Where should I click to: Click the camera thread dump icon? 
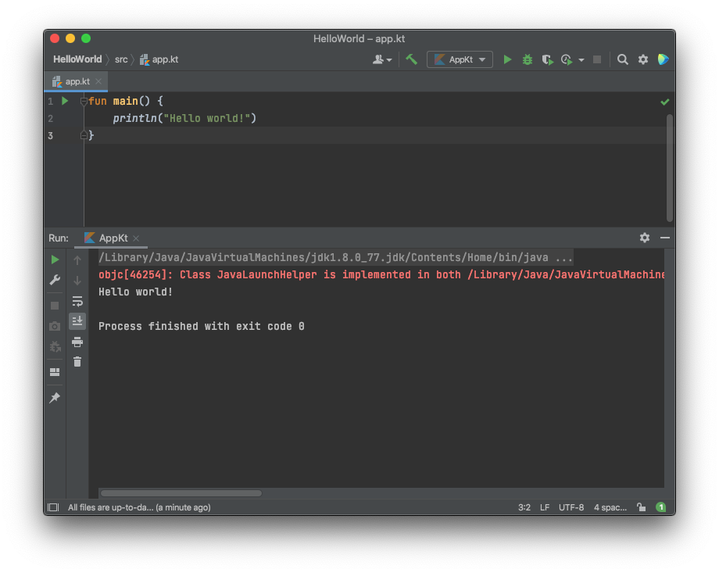coord(55,326)
